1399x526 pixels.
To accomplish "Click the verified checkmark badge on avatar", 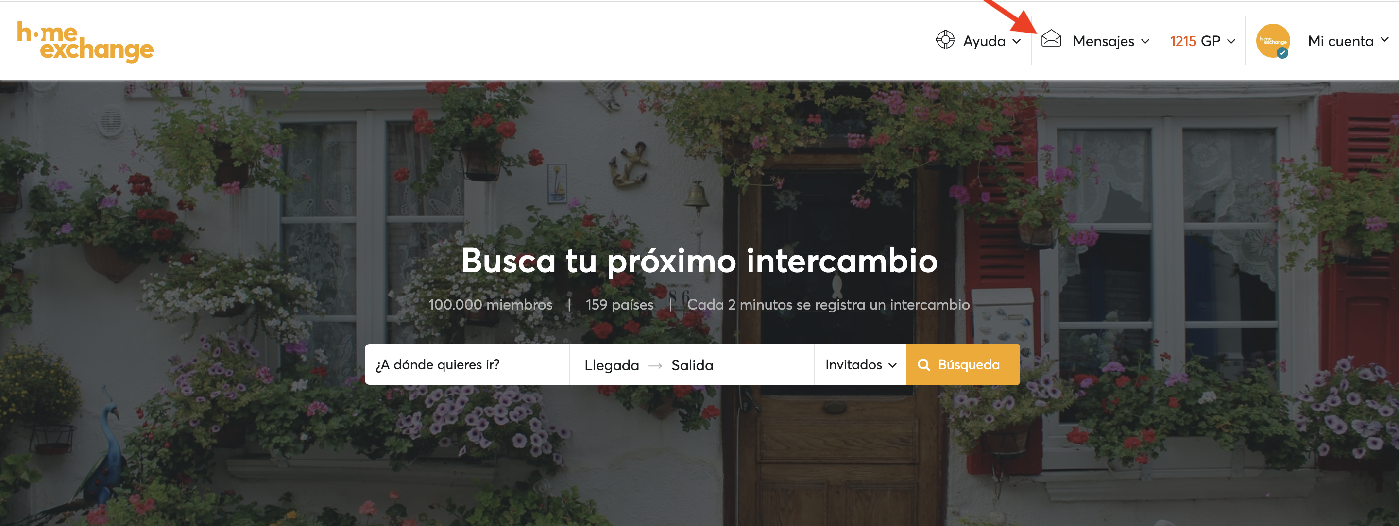I will coord(1282,52).
